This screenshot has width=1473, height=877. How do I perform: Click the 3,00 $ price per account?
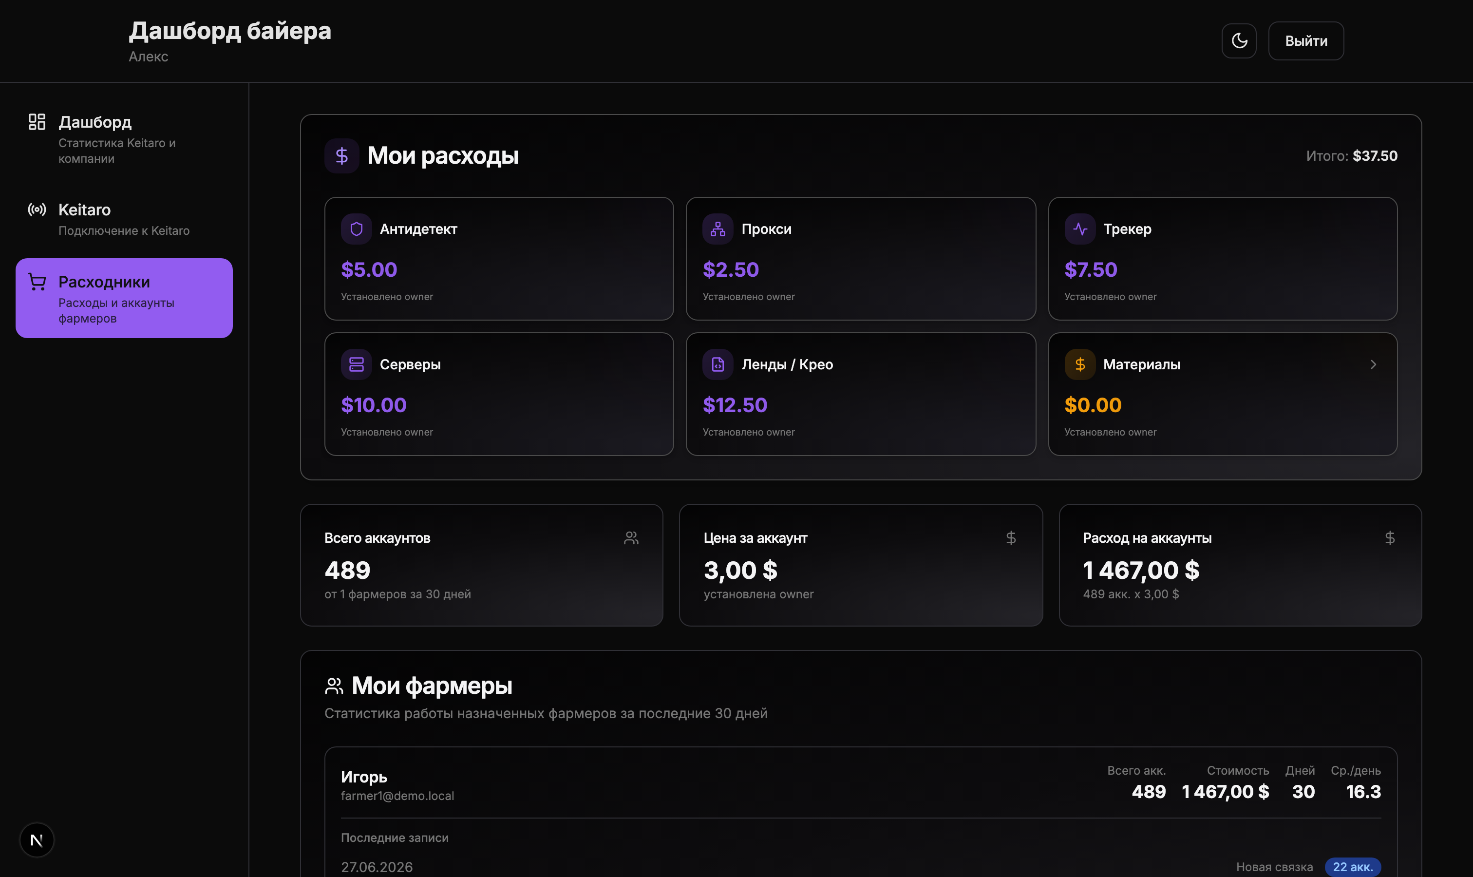pyautogui.click(x=740, y=570)
